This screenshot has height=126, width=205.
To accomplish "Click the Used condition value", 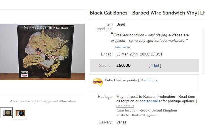I will 121,24.
